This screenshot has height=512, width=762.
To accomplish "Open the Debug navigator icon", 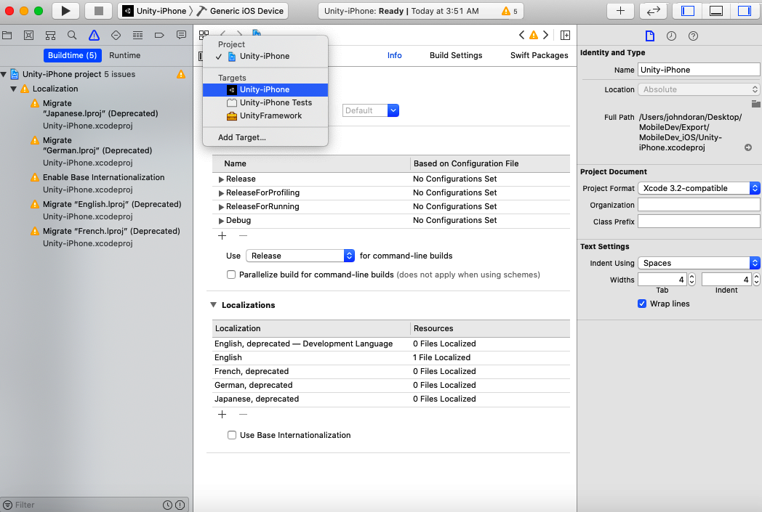I will click(x=137, y=35).
